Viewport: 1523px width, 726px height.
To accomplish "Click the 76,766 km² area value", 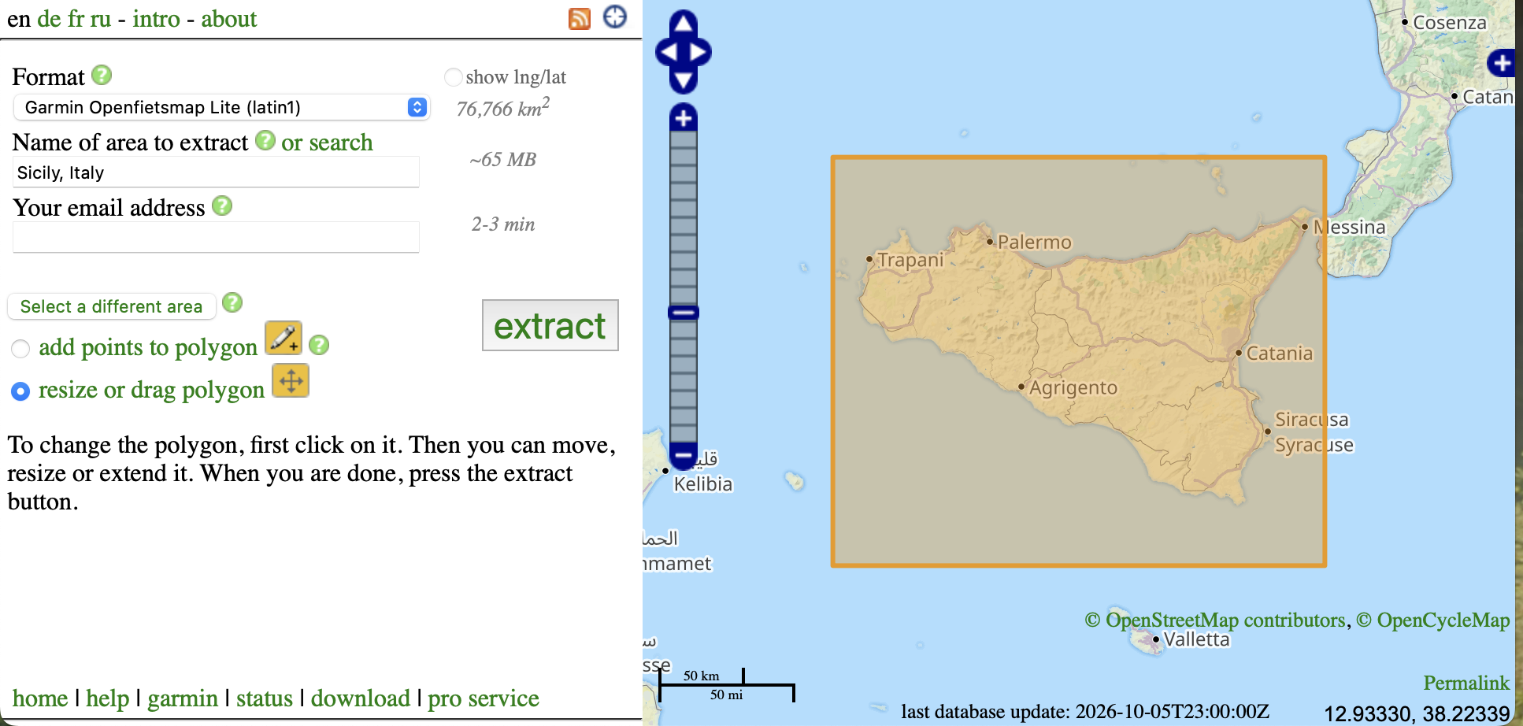I will (503, 108).
